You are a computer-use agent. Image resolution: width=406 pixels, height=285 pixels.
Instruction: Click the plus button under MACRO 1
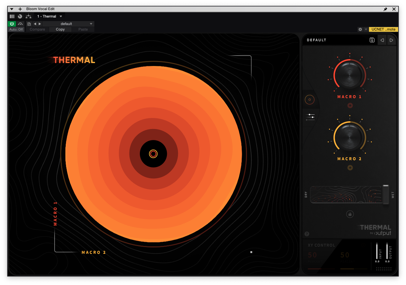[x=350, y=105]
